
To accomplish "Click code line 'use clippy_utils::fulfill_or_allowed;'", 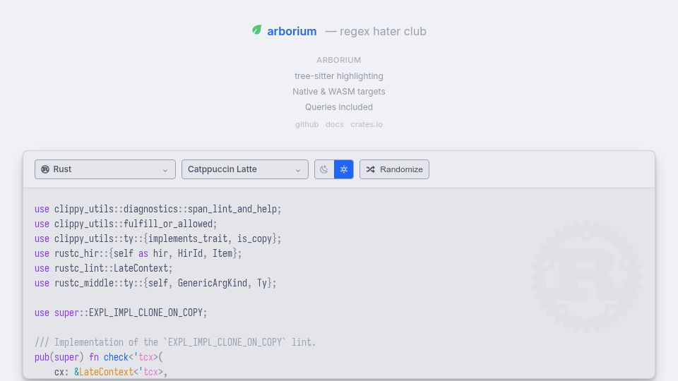I will pos(126,224).
